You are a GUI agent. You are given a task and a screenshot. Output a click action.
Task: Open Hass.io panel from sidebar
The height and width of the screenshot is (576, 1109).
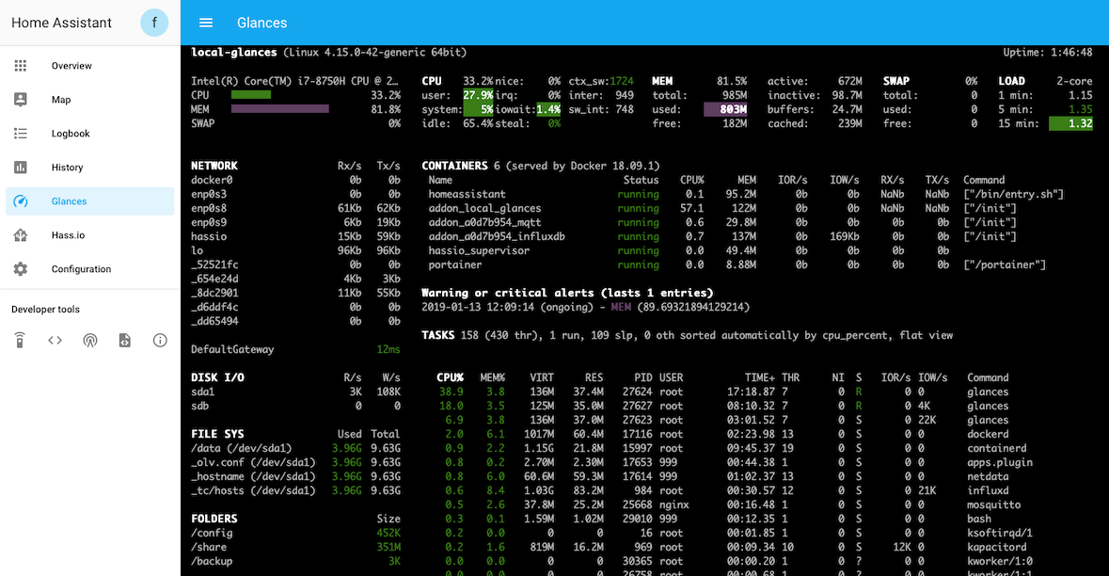89,235
